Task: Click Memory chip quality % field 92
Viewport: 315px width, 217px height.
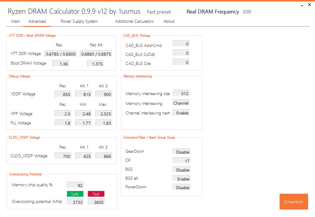Action: click(x=75, y=185)
